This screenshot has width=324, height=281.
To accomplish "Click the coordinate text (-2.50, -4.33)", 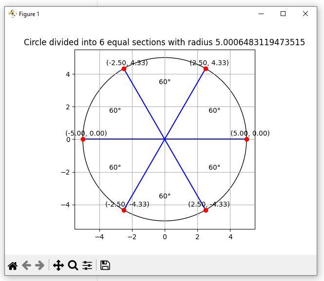I will click(127, 204).
